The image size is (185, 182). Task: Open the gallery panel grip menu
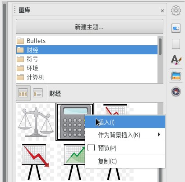15,10
